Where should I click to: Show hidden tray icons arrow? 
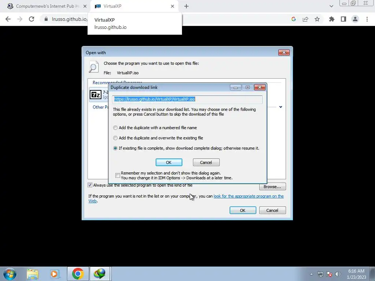coord(311,274)
